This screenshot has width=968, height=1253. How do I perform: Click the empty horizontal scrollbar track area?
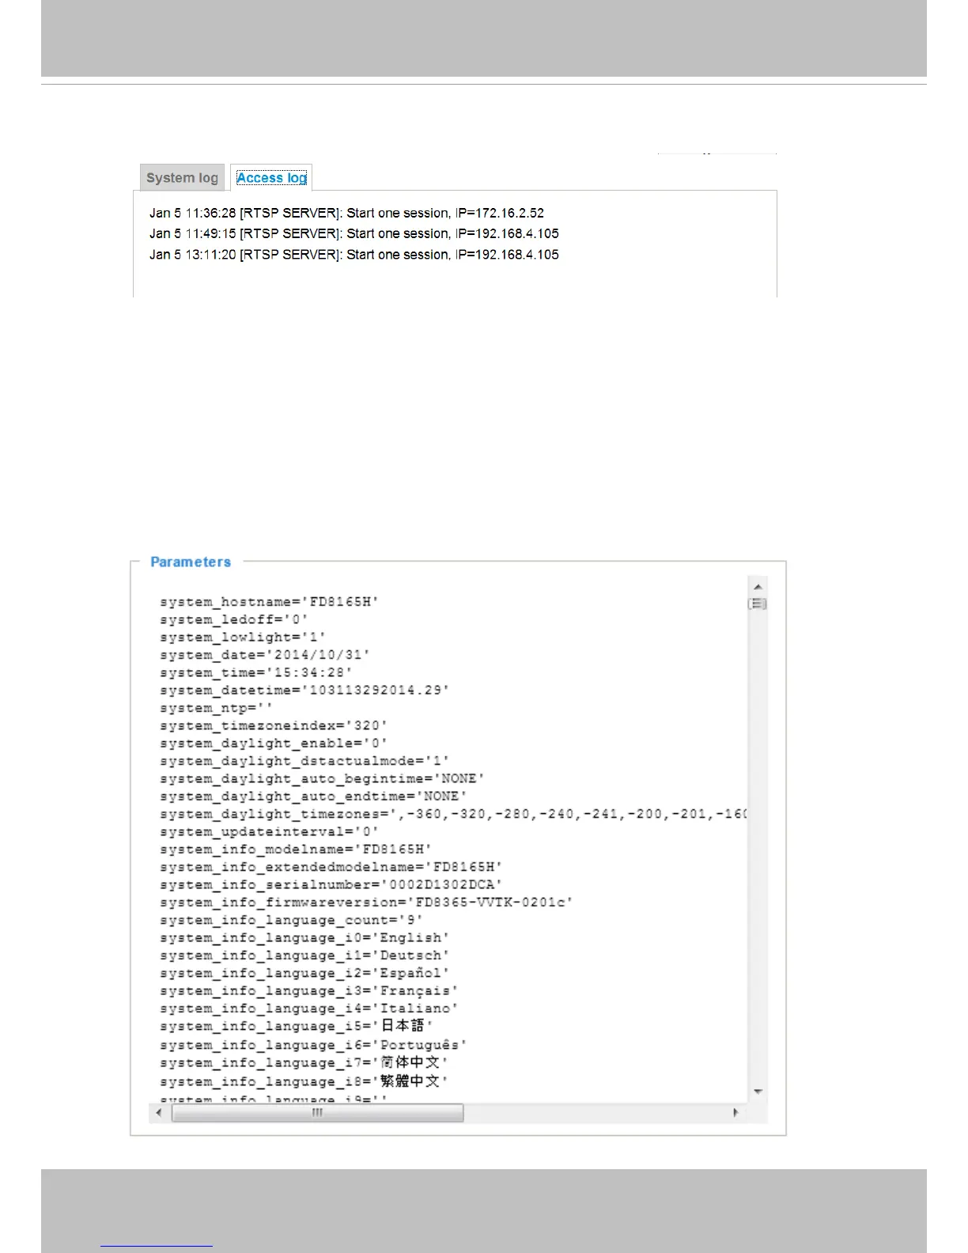595,1112
